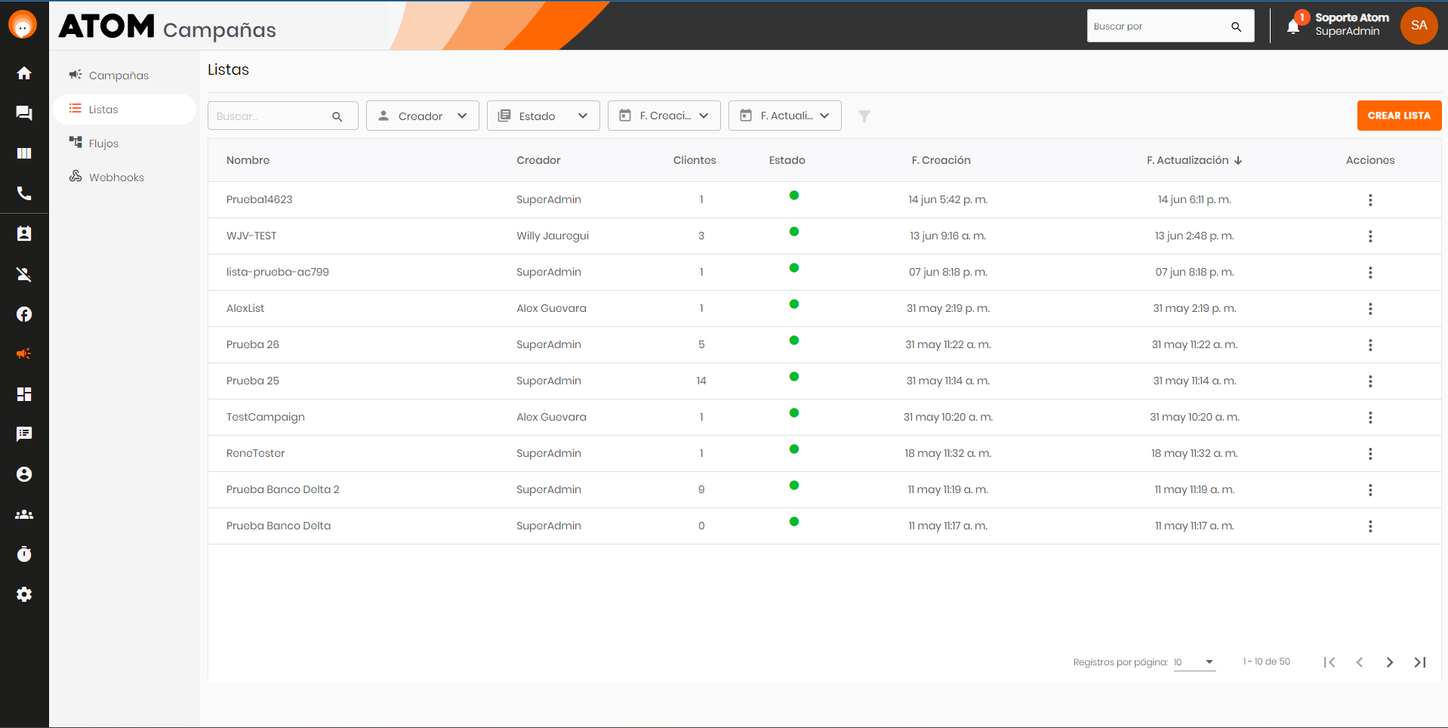The height and width of the screenshot is (728, 1448).
Task: Go to previous page of results
Action: pyautogui.click(x=1360, y=662)
